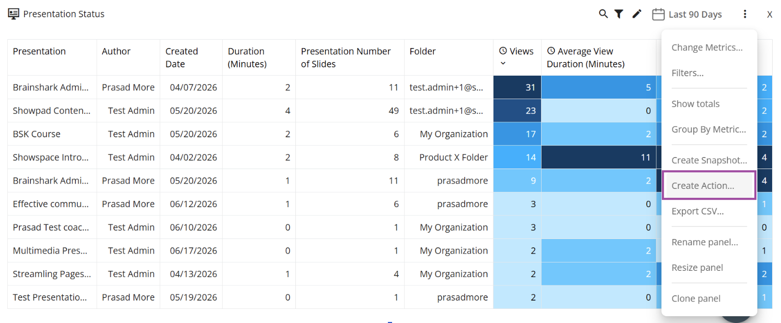Click the Views value 9 cell
This screenshot has height=323, width=781.
click(517, 181)
